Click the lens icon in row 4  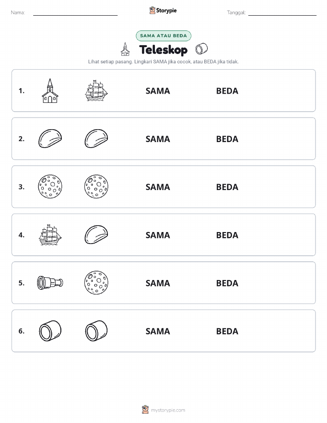click(x=96, y=235)
